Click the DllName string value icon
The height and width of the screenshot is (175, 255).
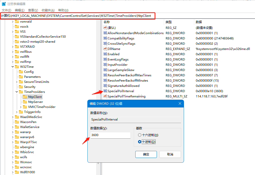pyautogui.click(x=105, y=49)
